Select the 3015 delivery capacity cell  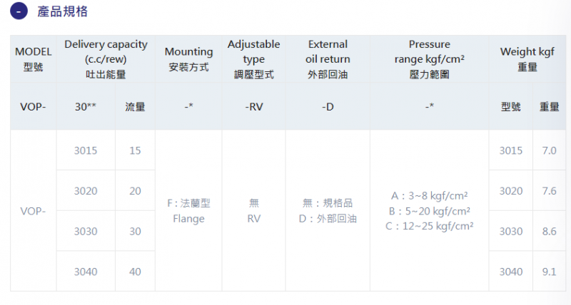click(86, 150)
